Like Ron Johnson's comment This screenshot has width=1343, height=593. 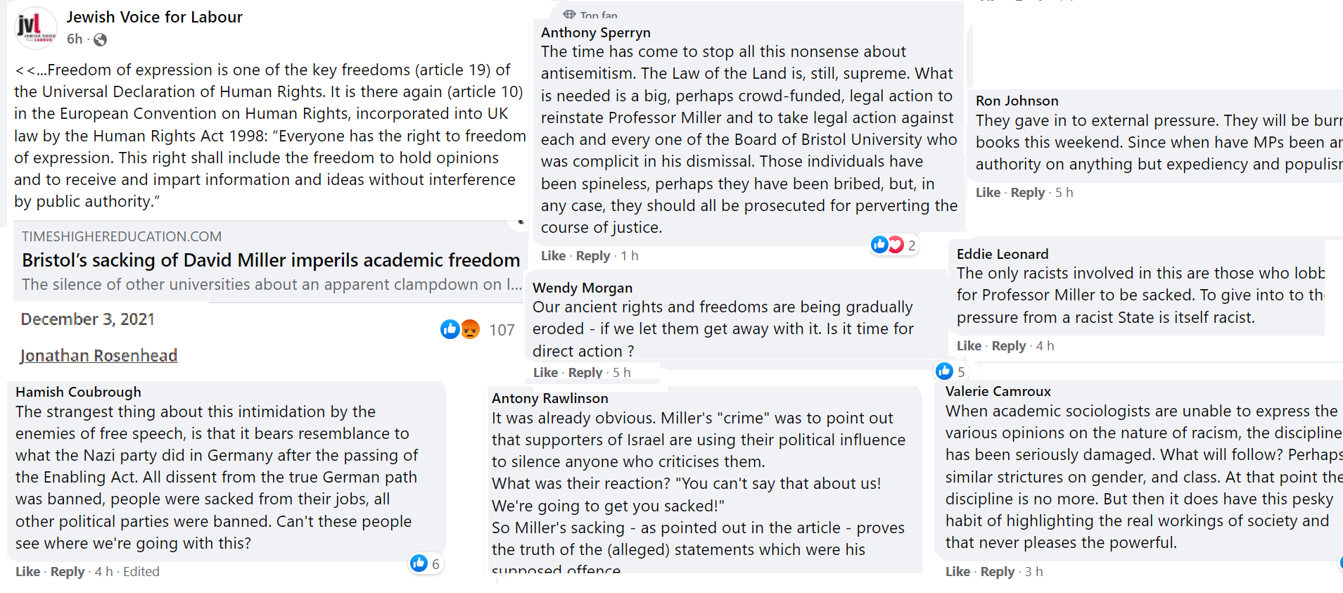988,193
